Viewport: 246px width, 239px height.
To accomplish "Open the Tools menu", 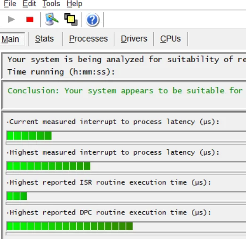I will [x=51, y=4].
